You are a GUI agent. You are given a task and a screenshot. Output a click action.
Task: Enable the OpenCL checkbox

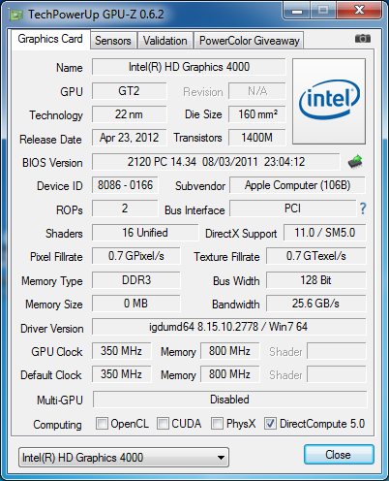click(x=102, y=424)
